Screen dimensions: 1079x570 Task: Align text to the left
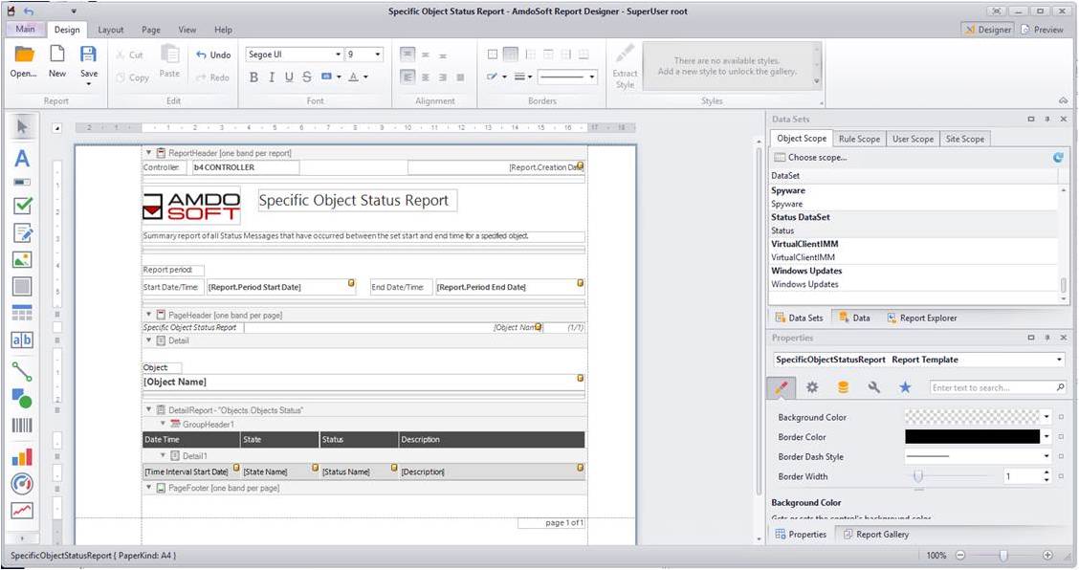click(x=407, y=77)
